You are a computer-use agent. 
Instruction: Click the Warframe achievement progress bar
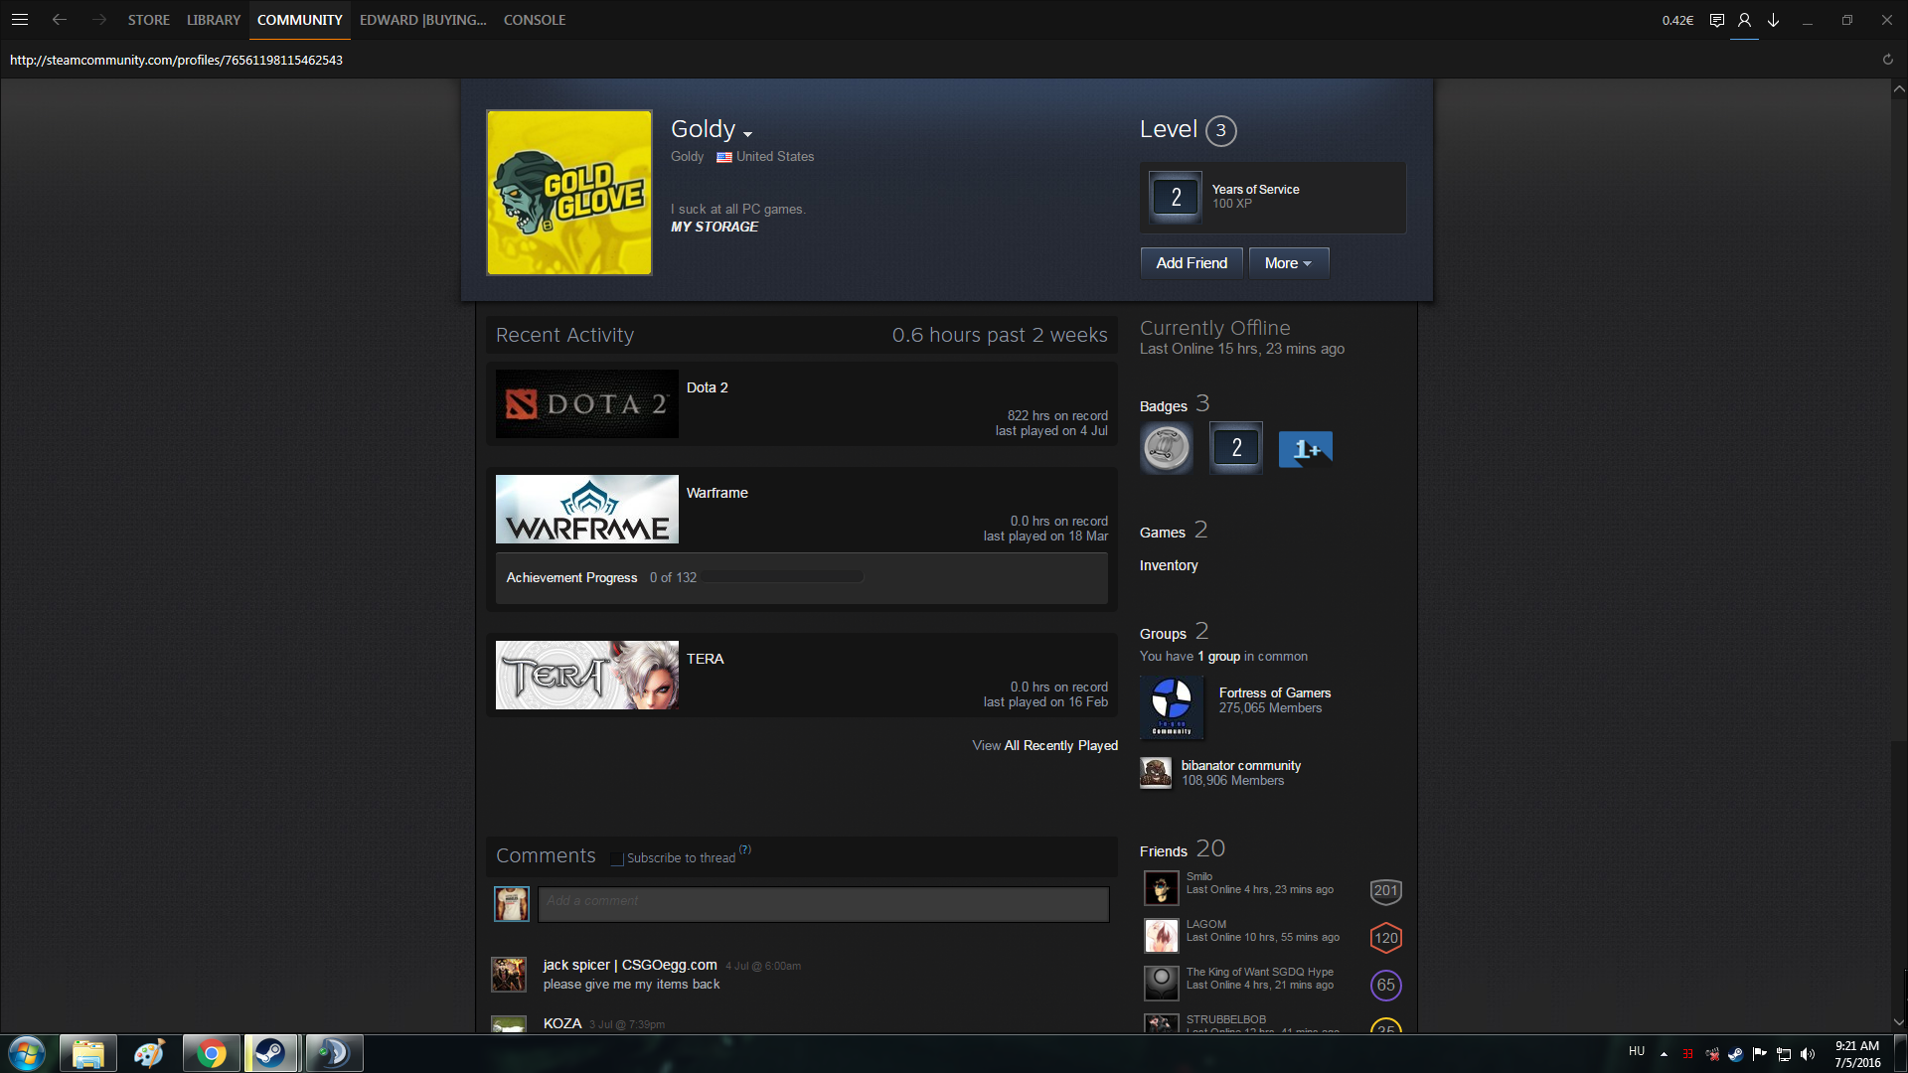pyautogui.click(x=783, y=577)
